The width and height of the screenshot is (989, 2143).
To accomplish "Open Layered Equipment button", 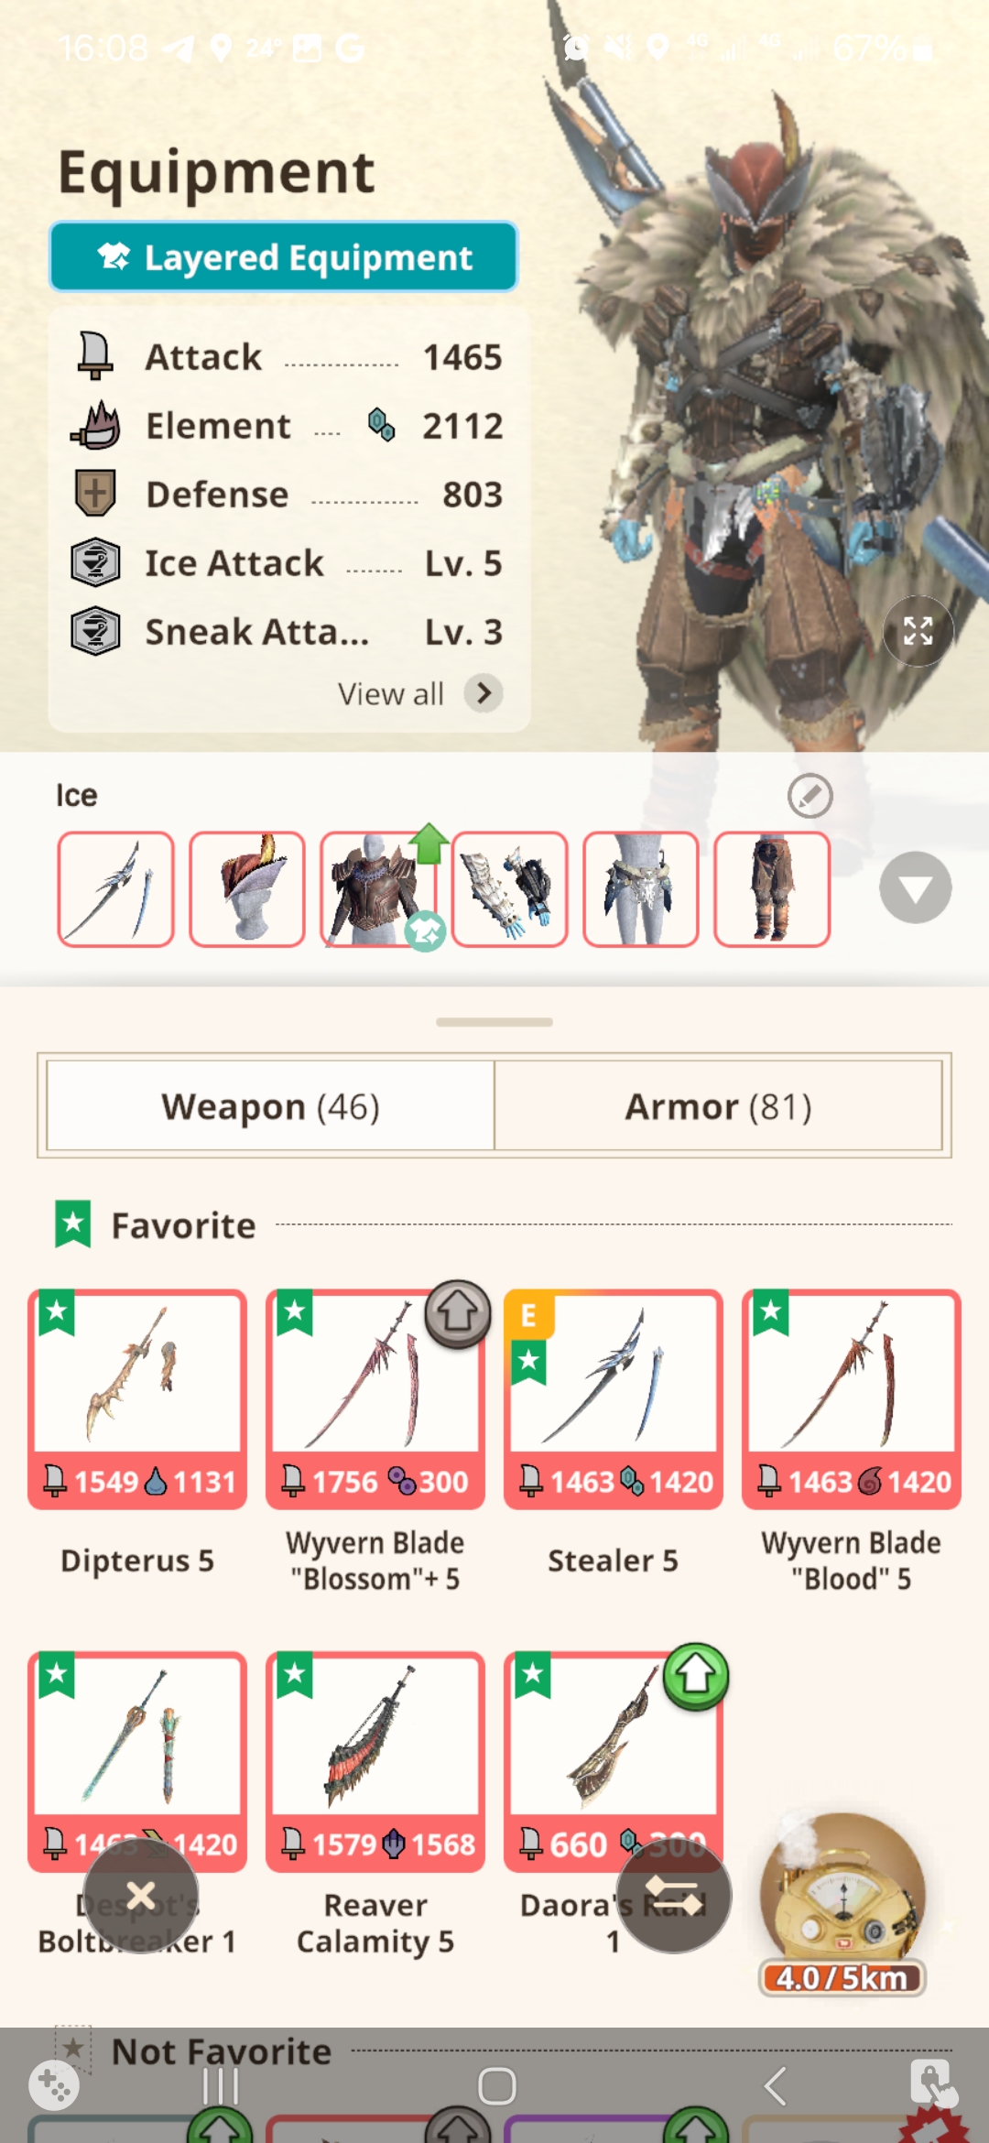I will coord(284,256).
